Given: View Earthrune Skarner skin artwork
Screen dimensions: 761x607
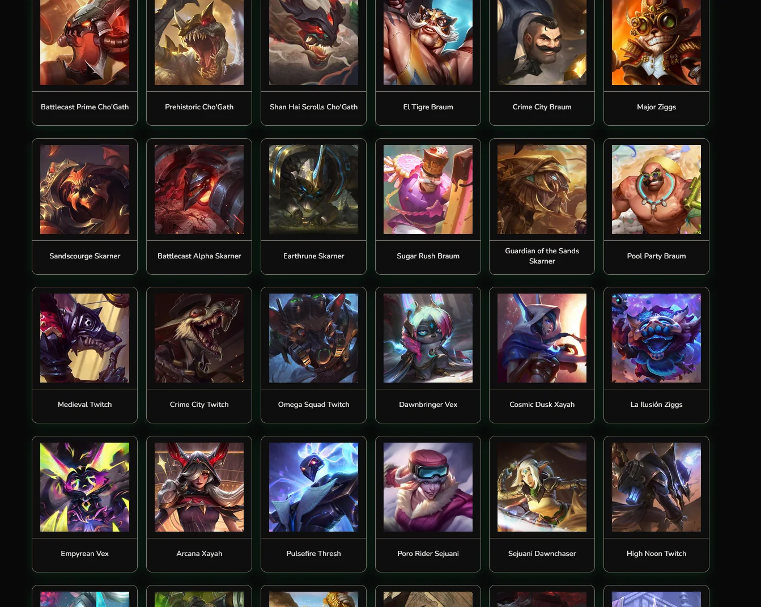Looking at the screenshot, I should pyautogui.click(x=313, y=189).
